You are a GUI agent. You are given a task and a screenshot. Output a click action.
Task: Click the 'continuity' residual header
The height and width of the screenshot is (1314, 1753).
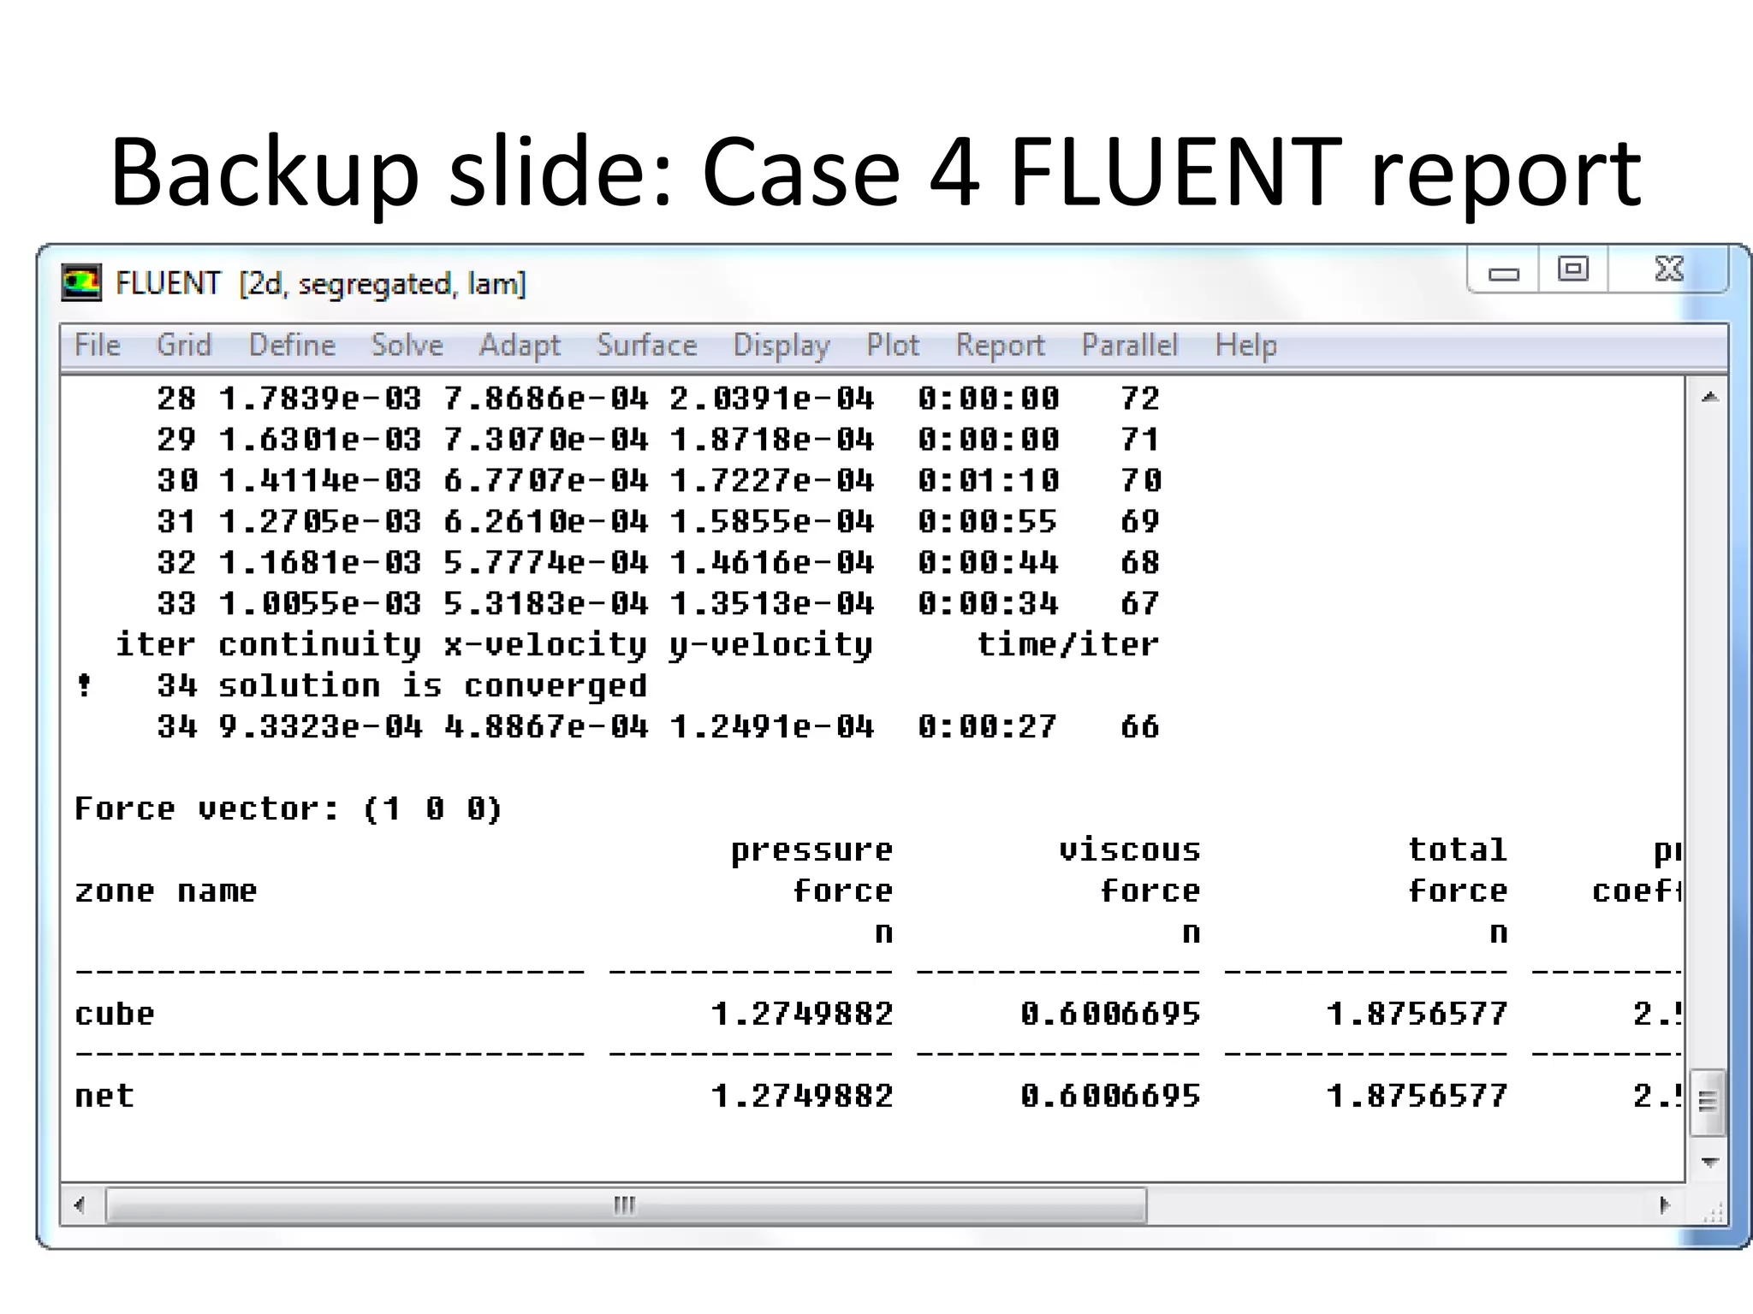[x=320, y=645]
